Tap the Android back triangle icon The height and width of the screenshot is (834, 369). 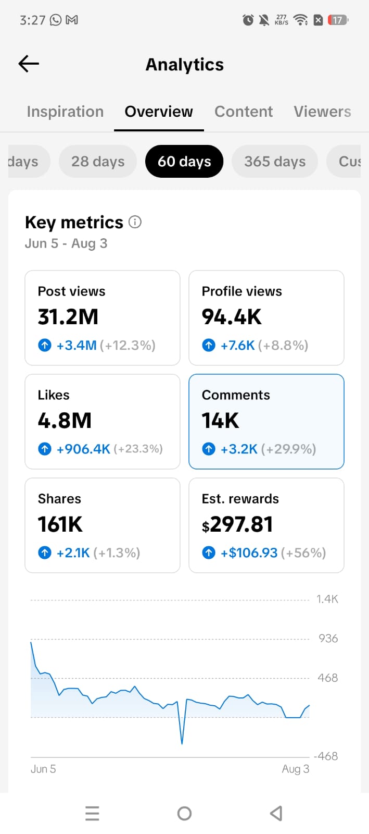point(276,813)
